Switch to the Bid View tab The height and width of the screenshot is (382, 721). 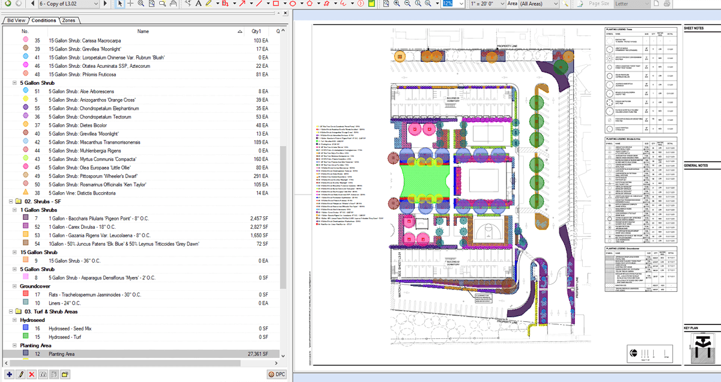[x=17, y=20]
